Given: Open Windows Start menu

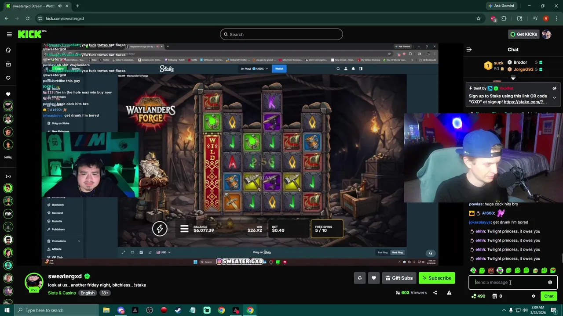Looking at the screenshot, I should click(x=7, y=310).
